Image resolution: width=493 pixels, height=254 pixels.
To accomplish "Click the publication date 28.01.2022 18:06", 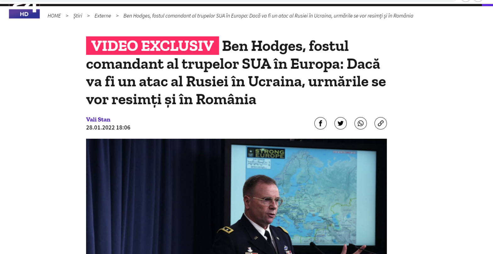I will point(108,127).
